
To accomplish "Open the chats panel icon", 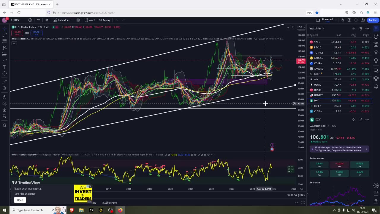I will (376, 71).
